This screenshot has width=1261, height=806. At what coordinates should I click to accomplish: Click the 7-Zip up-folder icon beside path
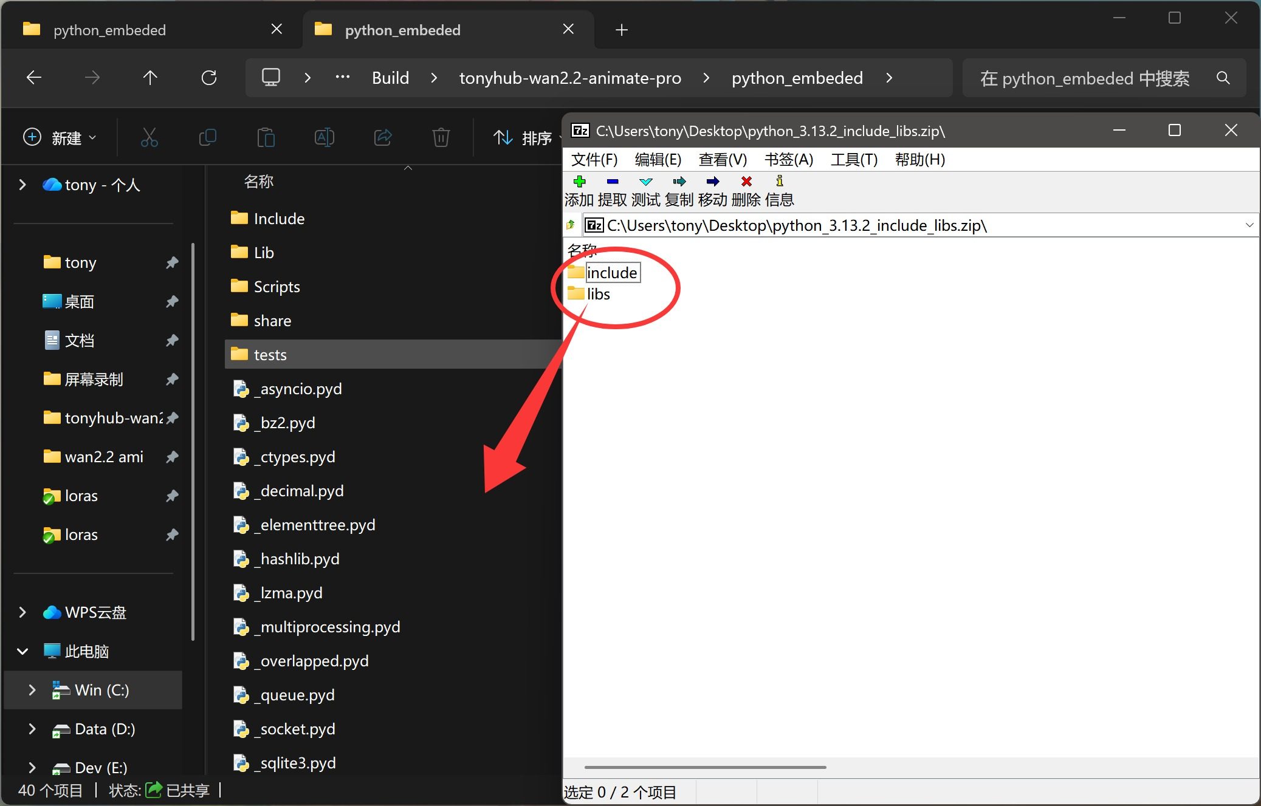pyautogui.click(x=571, y=225)
